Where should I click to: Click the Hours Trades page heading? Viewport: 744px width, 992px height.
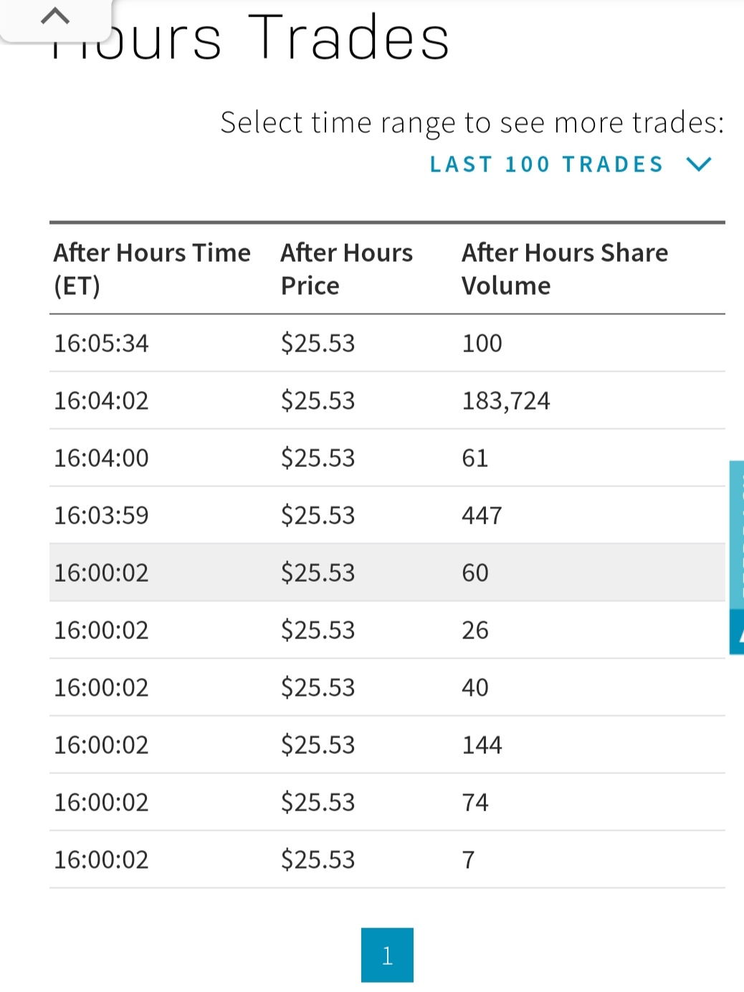[250, 37]
